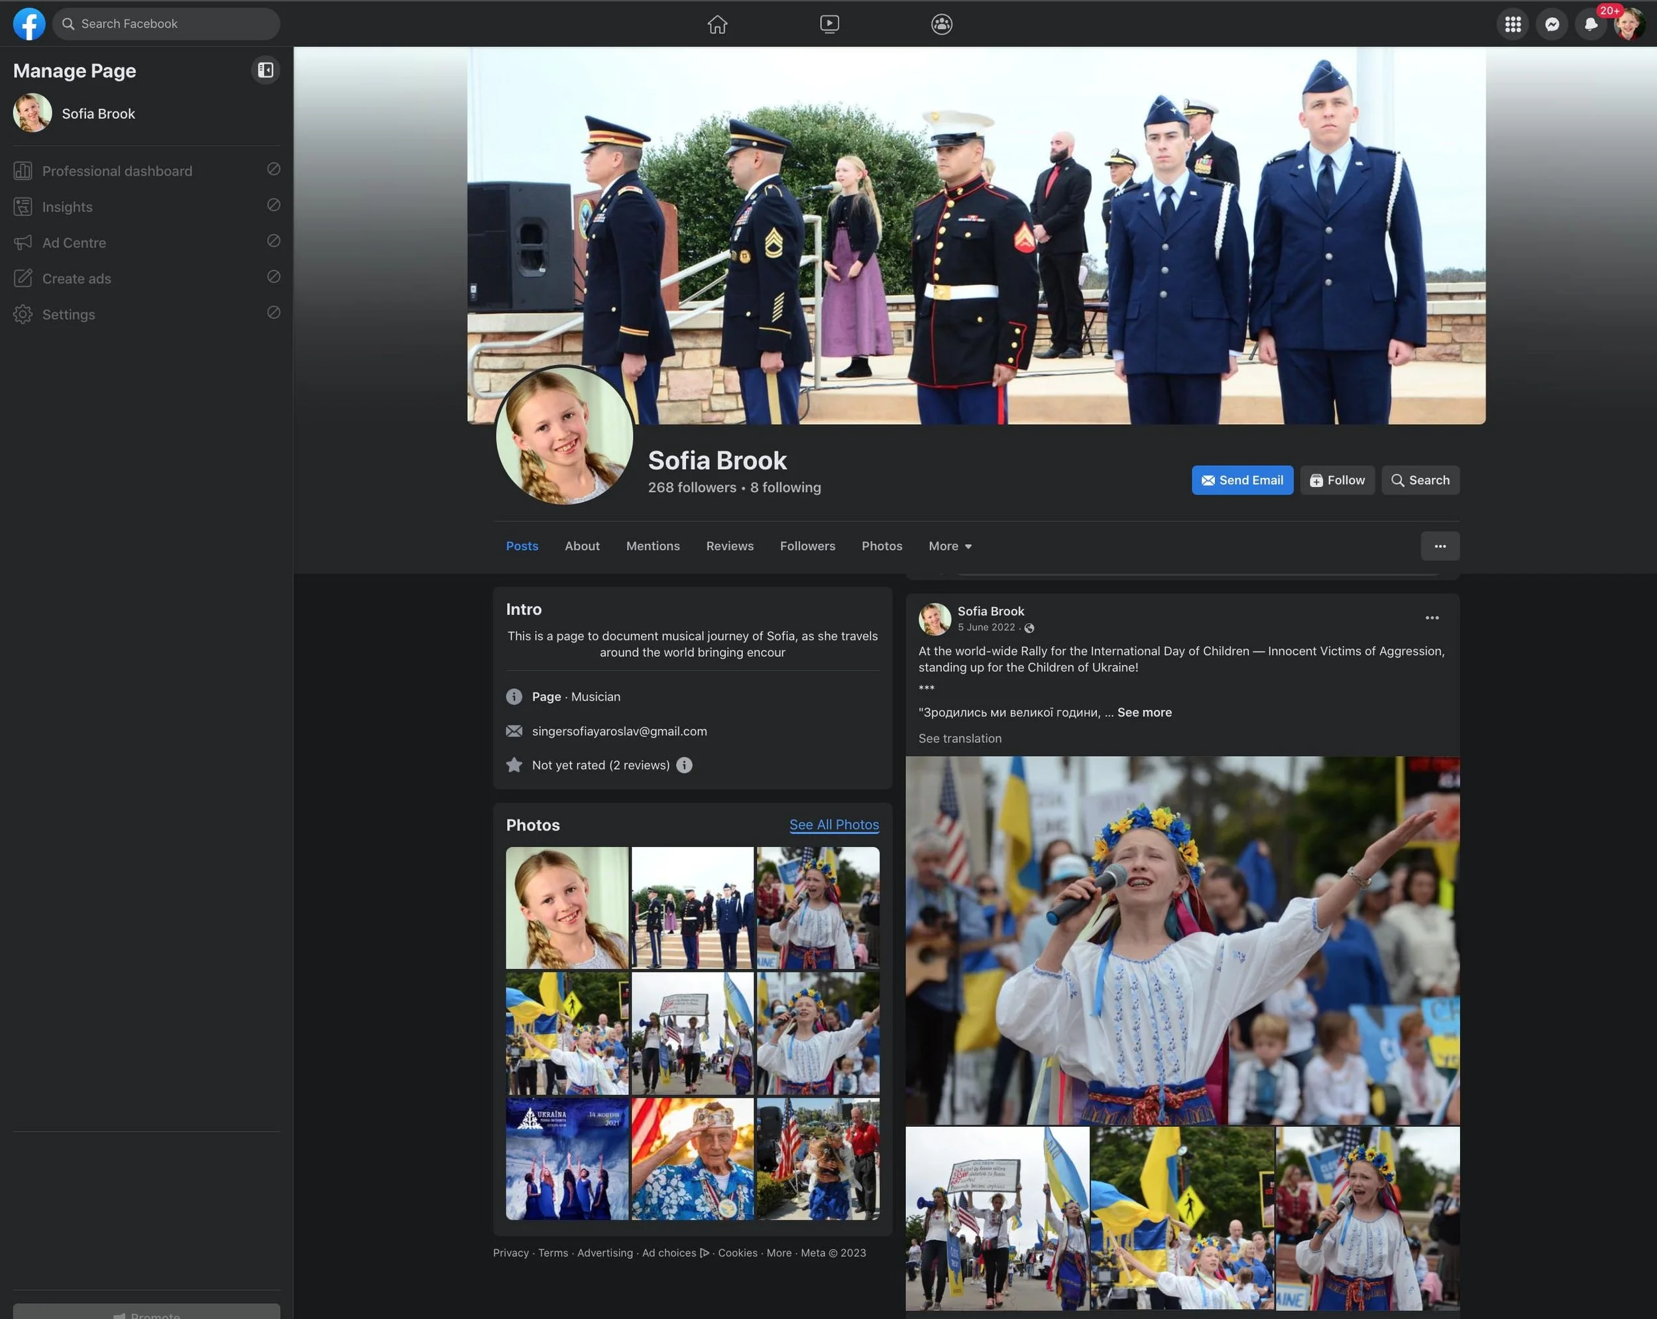The image size is (1657, 1319).
Task: Toggle the Follow button
Action: [1336, 480]
